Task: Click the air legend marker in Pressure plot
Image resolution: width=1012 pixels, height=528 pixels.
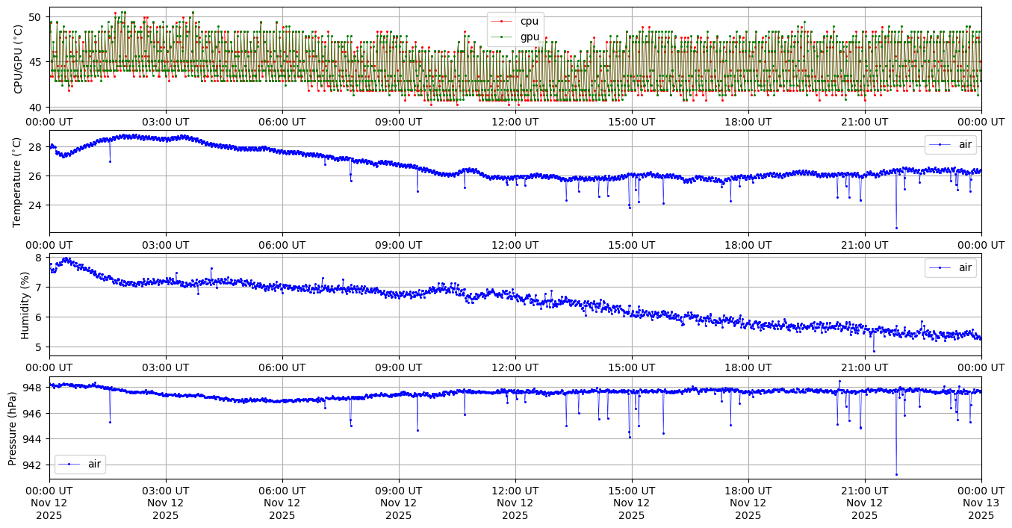Action: (69, 464)
